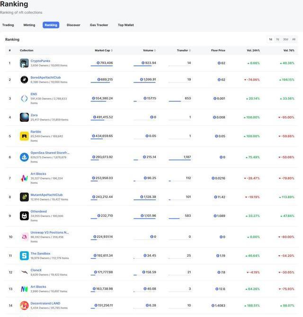Screen dimensions: 303x317
Task: Click the Otherdeed collection logo
Action: point(24,216)
